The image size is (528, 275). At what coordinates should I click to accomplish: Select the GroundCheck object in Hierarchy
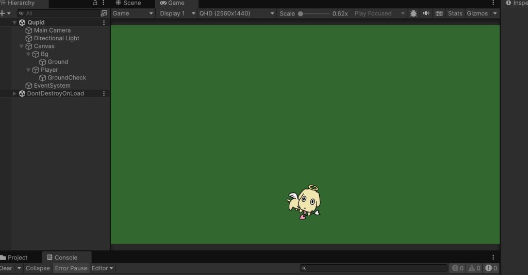pos(67,78)
